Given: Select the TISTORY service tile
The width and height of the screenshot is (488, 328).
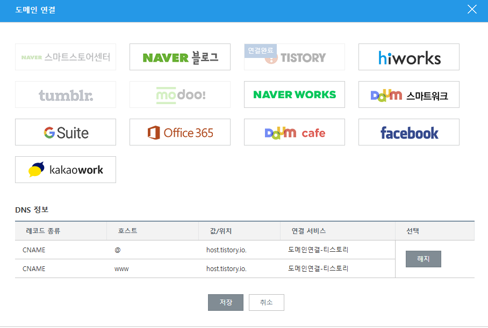Looking at the screenshot, I should [x=295, y=57].
